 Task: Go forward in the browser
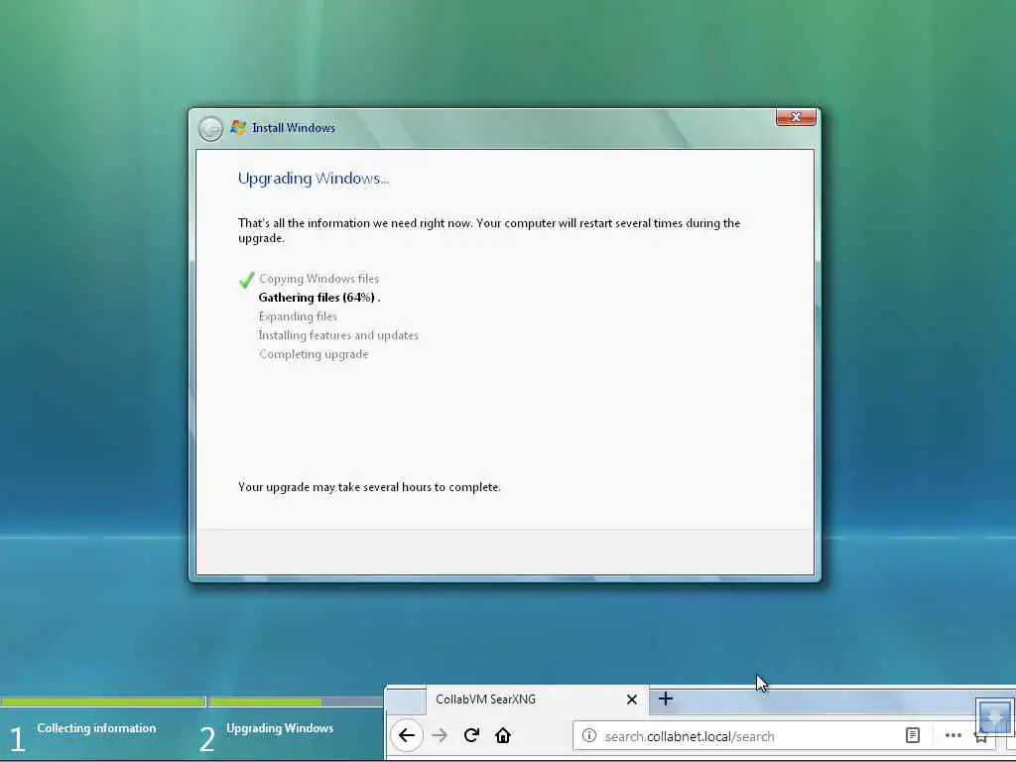point(440,735)
